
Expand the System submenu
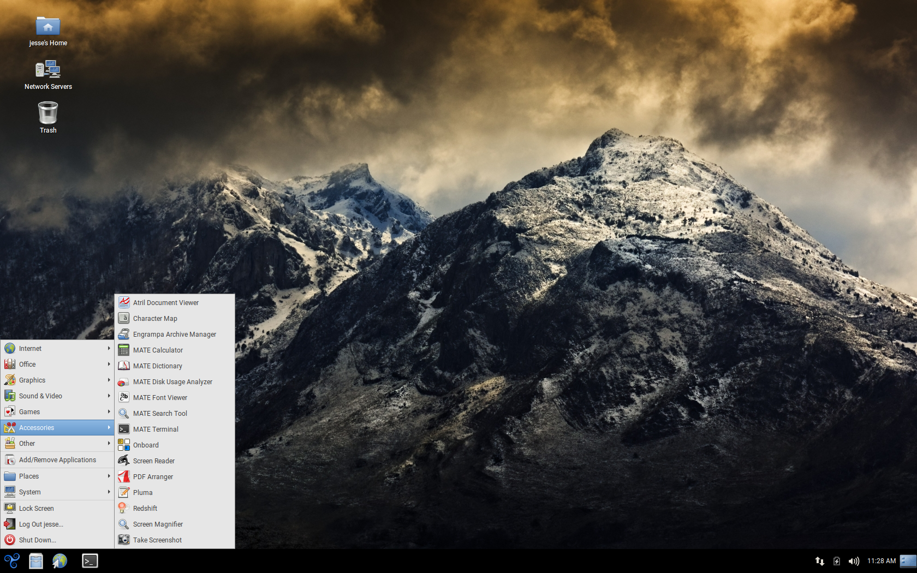point(57,492)
